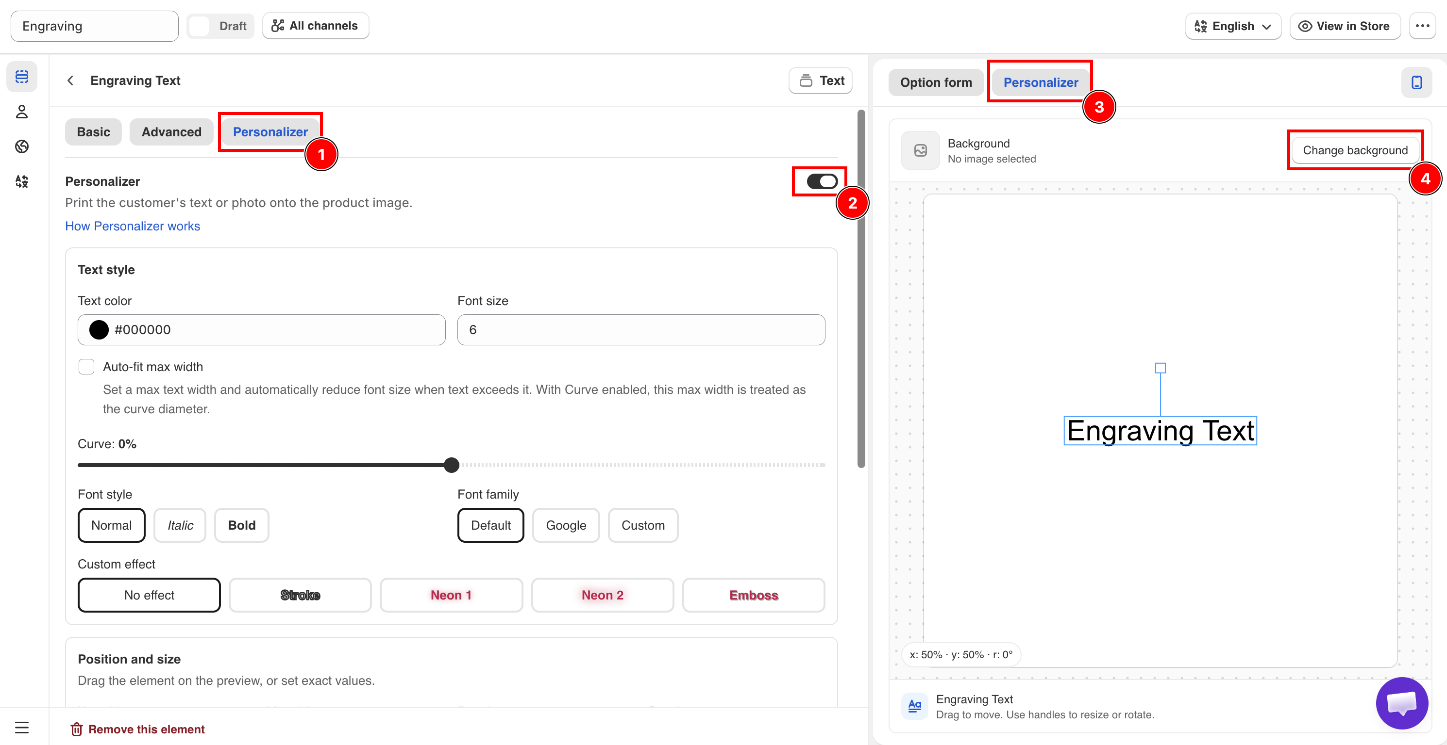Go back from Engraving Text

pos(71,81)
